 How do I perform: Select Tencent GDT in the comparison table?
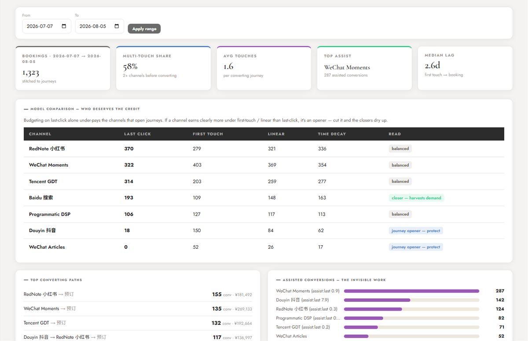pyautogui.click(x=43, y=181)
